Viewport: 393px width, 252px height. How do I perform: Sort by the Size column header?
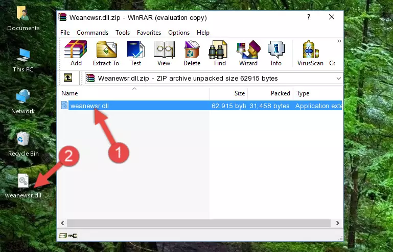[x=228, y=93]
